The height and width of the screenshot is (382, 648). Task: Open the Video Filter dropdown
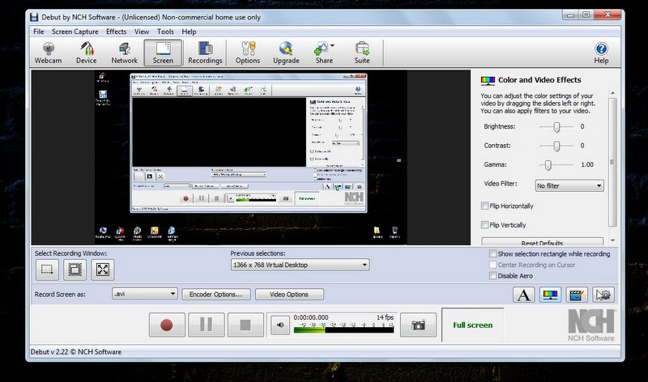(569, 186)
